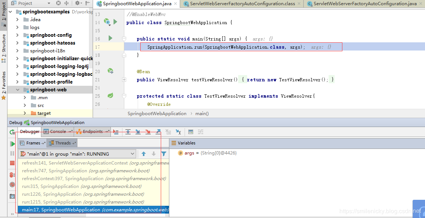Select src folder in project tree
The image size is (425, 218).
(x=41, y=105)
